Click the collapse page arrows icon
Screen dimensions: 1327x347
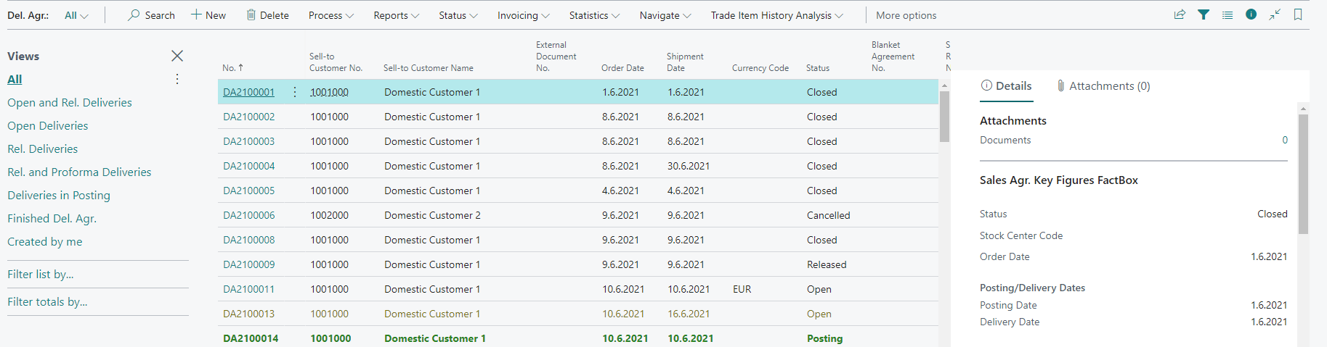pos(1275,14)
